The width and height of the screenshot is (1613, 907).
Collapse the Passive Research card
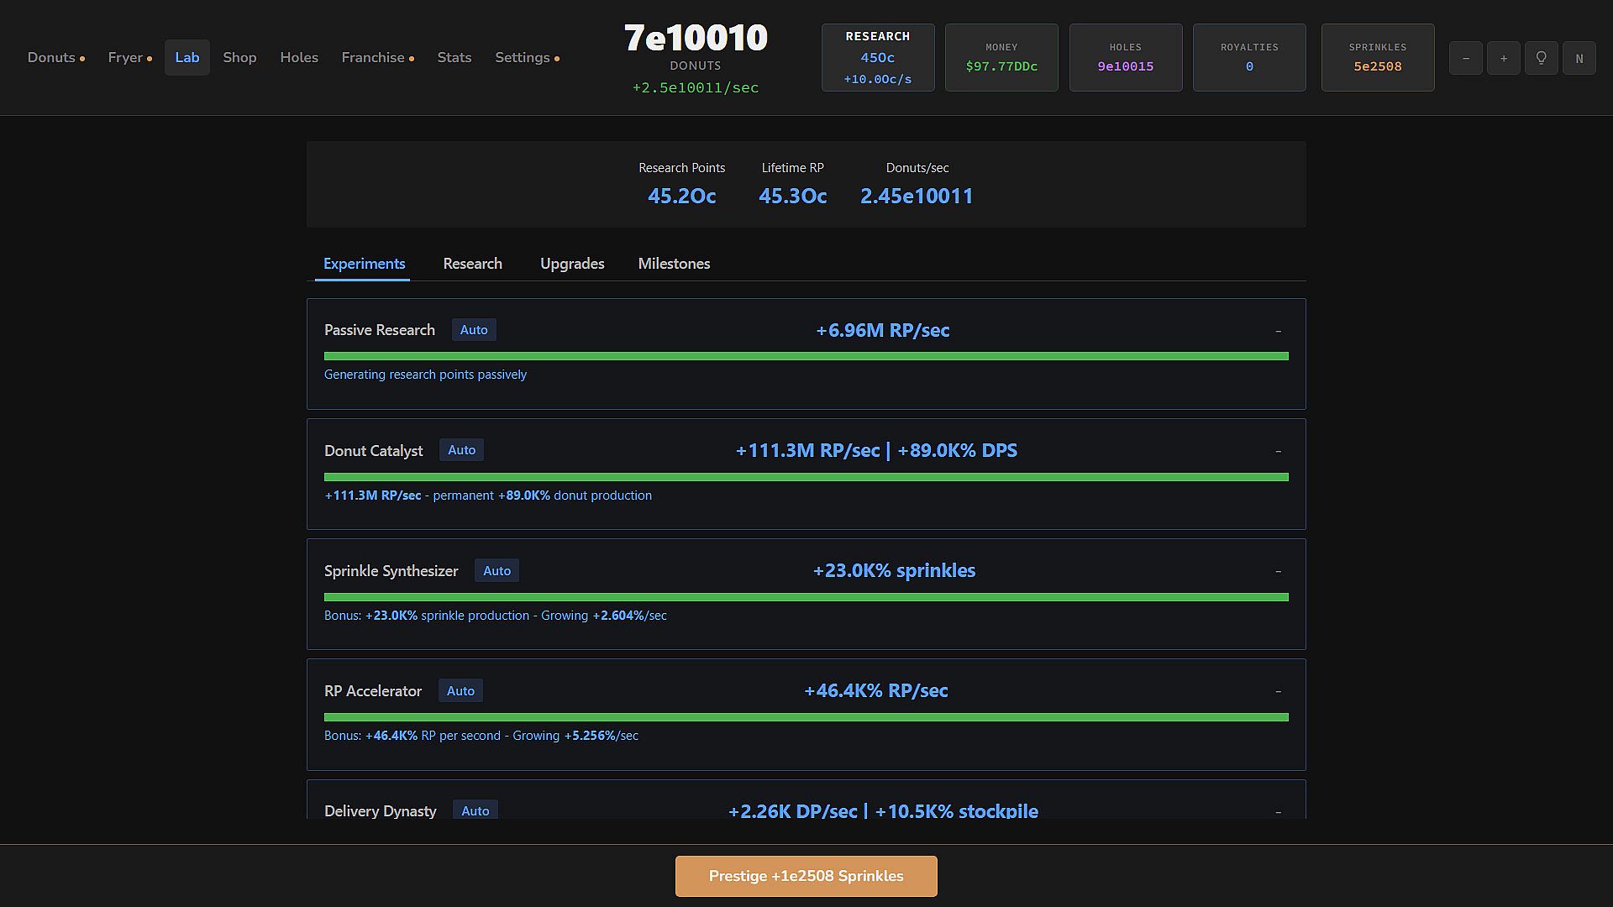(x=1279, y=331)
